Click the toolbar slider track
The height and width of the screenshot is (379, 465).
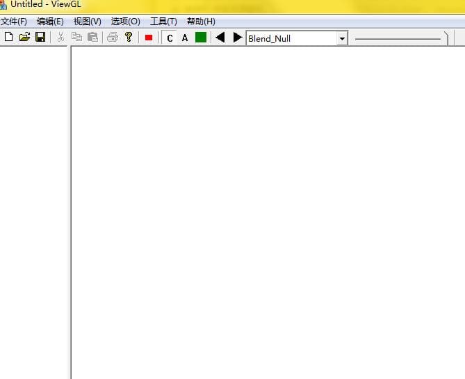coord(398,39)
